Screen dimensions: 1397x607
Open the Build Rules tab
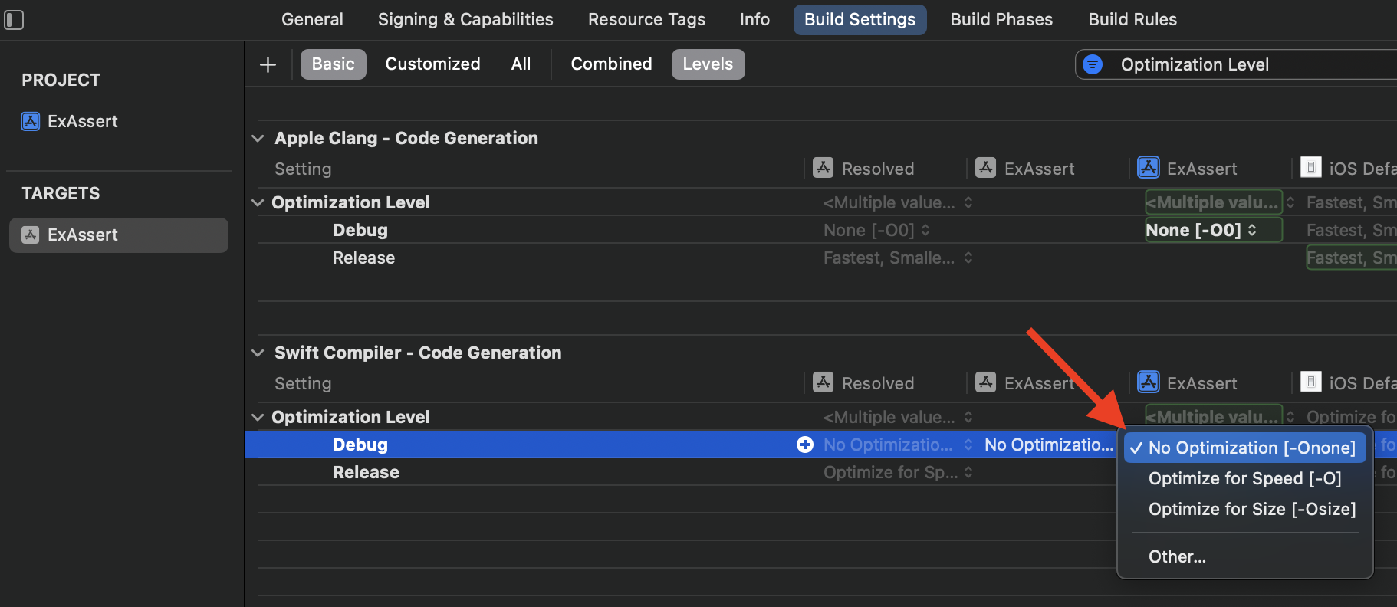click(x=1132, y=20)
